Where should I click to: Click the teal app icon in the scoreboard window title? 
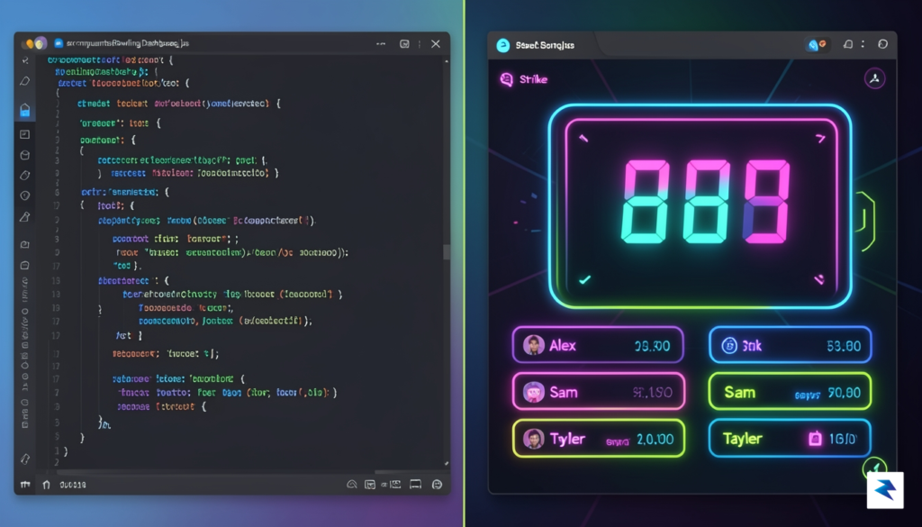(502, 45)
